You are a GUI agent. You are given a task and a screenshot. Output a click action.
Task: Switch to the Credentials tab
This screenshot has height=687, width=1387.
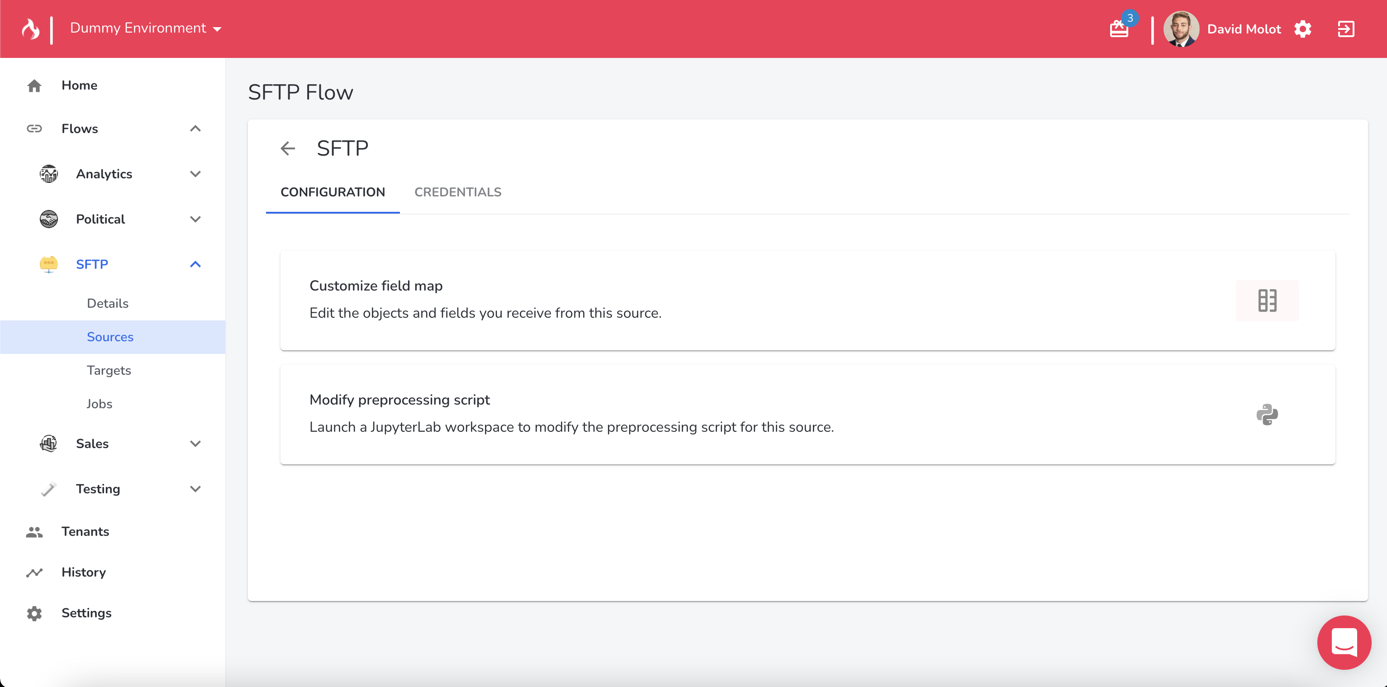coord(458,192)
